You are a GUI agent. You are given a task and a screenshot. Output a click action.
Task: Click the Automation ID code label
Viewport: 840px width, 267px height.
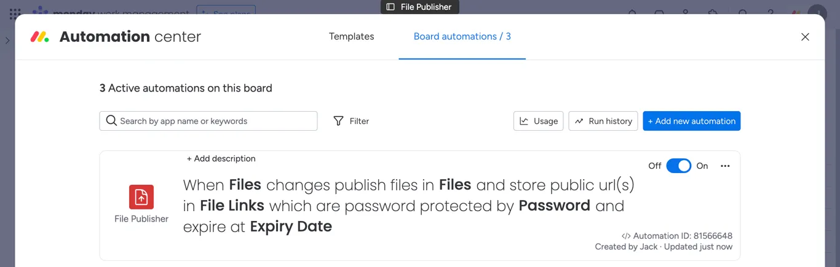pyautogui.click(x=676, y=236)
